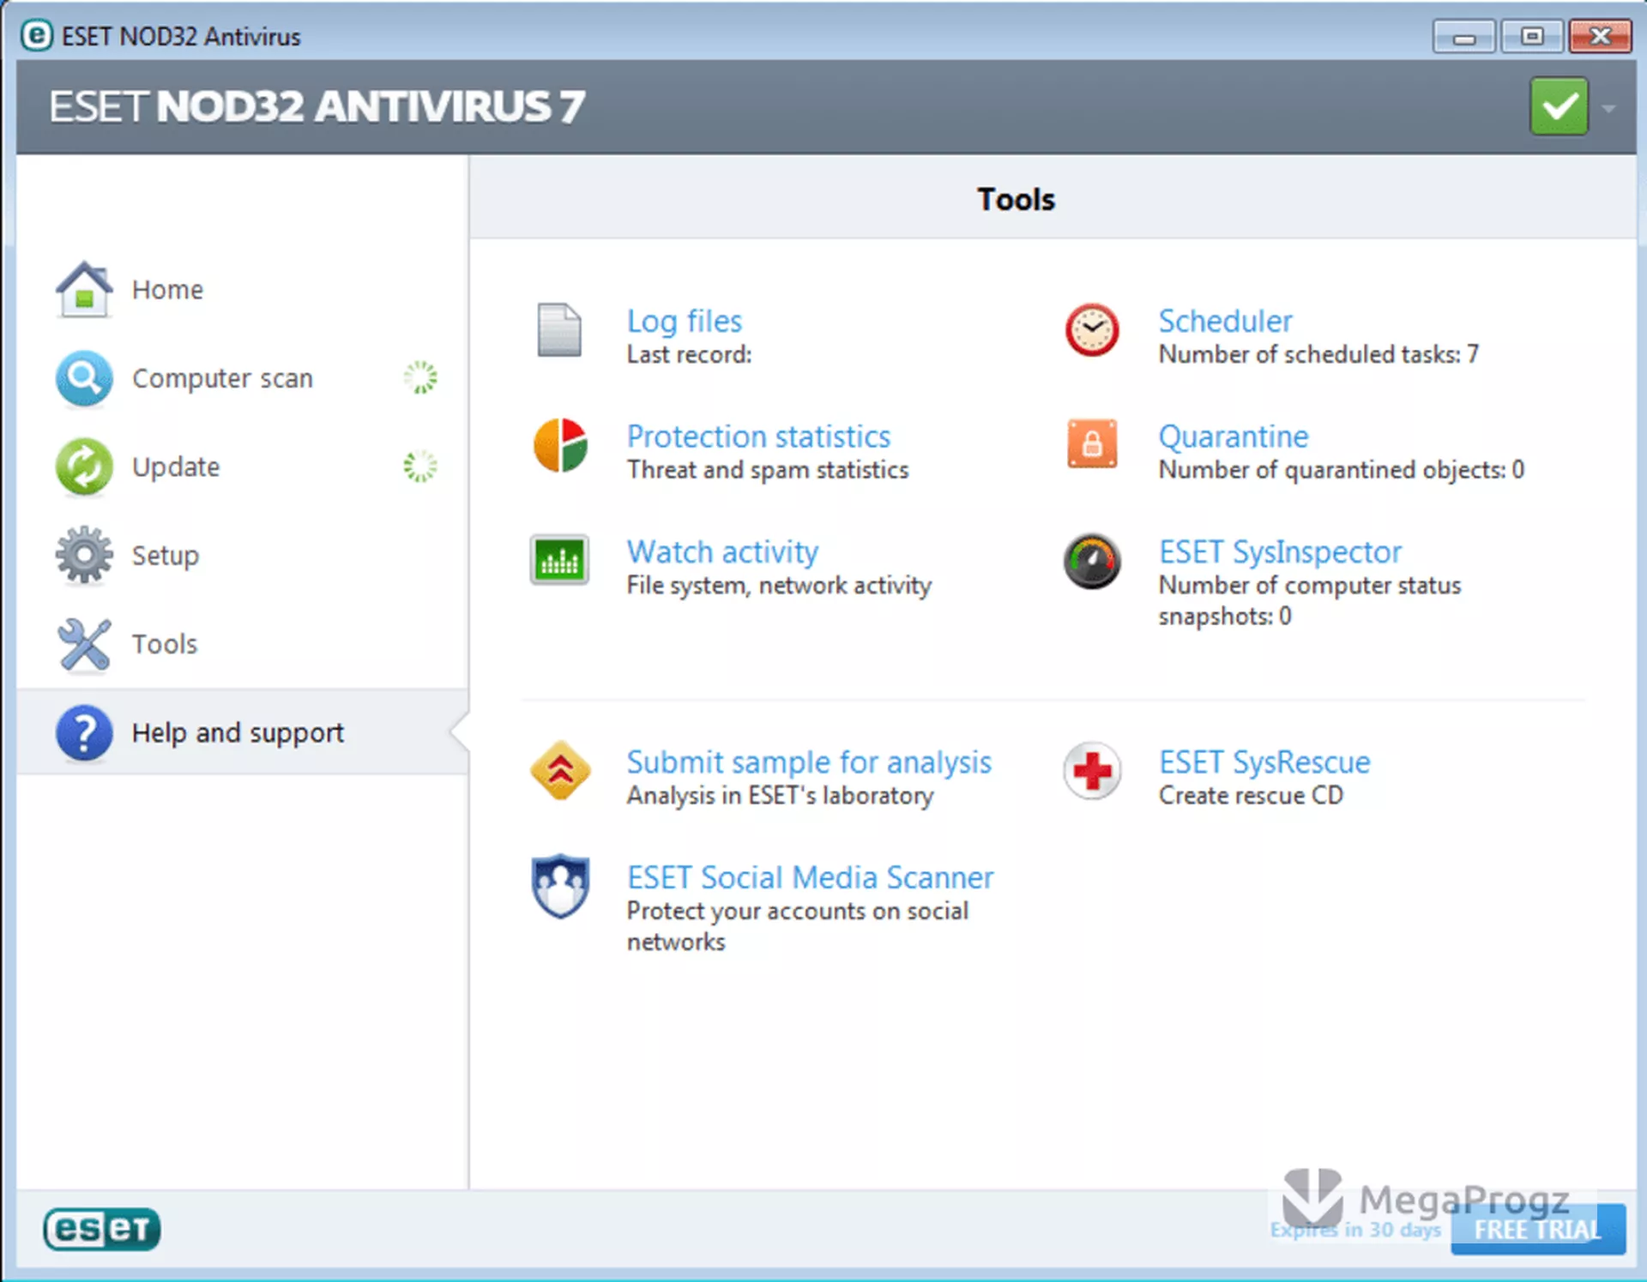Click the Help and support question icon
Viewport: 1647px width, 1282px height.
pyautogui.click(x=83, y=733)
